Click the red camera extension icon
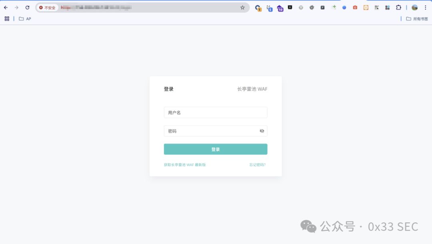This screenshot has width=432, height=244. [355, 7]
